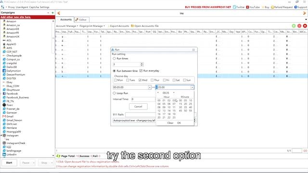
Task: Click Add other new site here link
Action: (15, 17)
